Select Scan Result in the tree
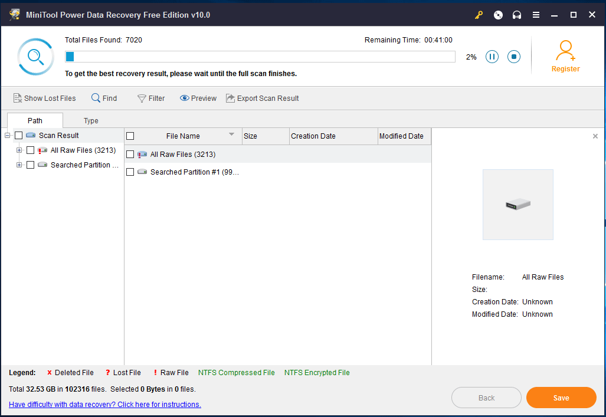Image resolution: width=606 pixels, height=417 pixels. (59, 135)
